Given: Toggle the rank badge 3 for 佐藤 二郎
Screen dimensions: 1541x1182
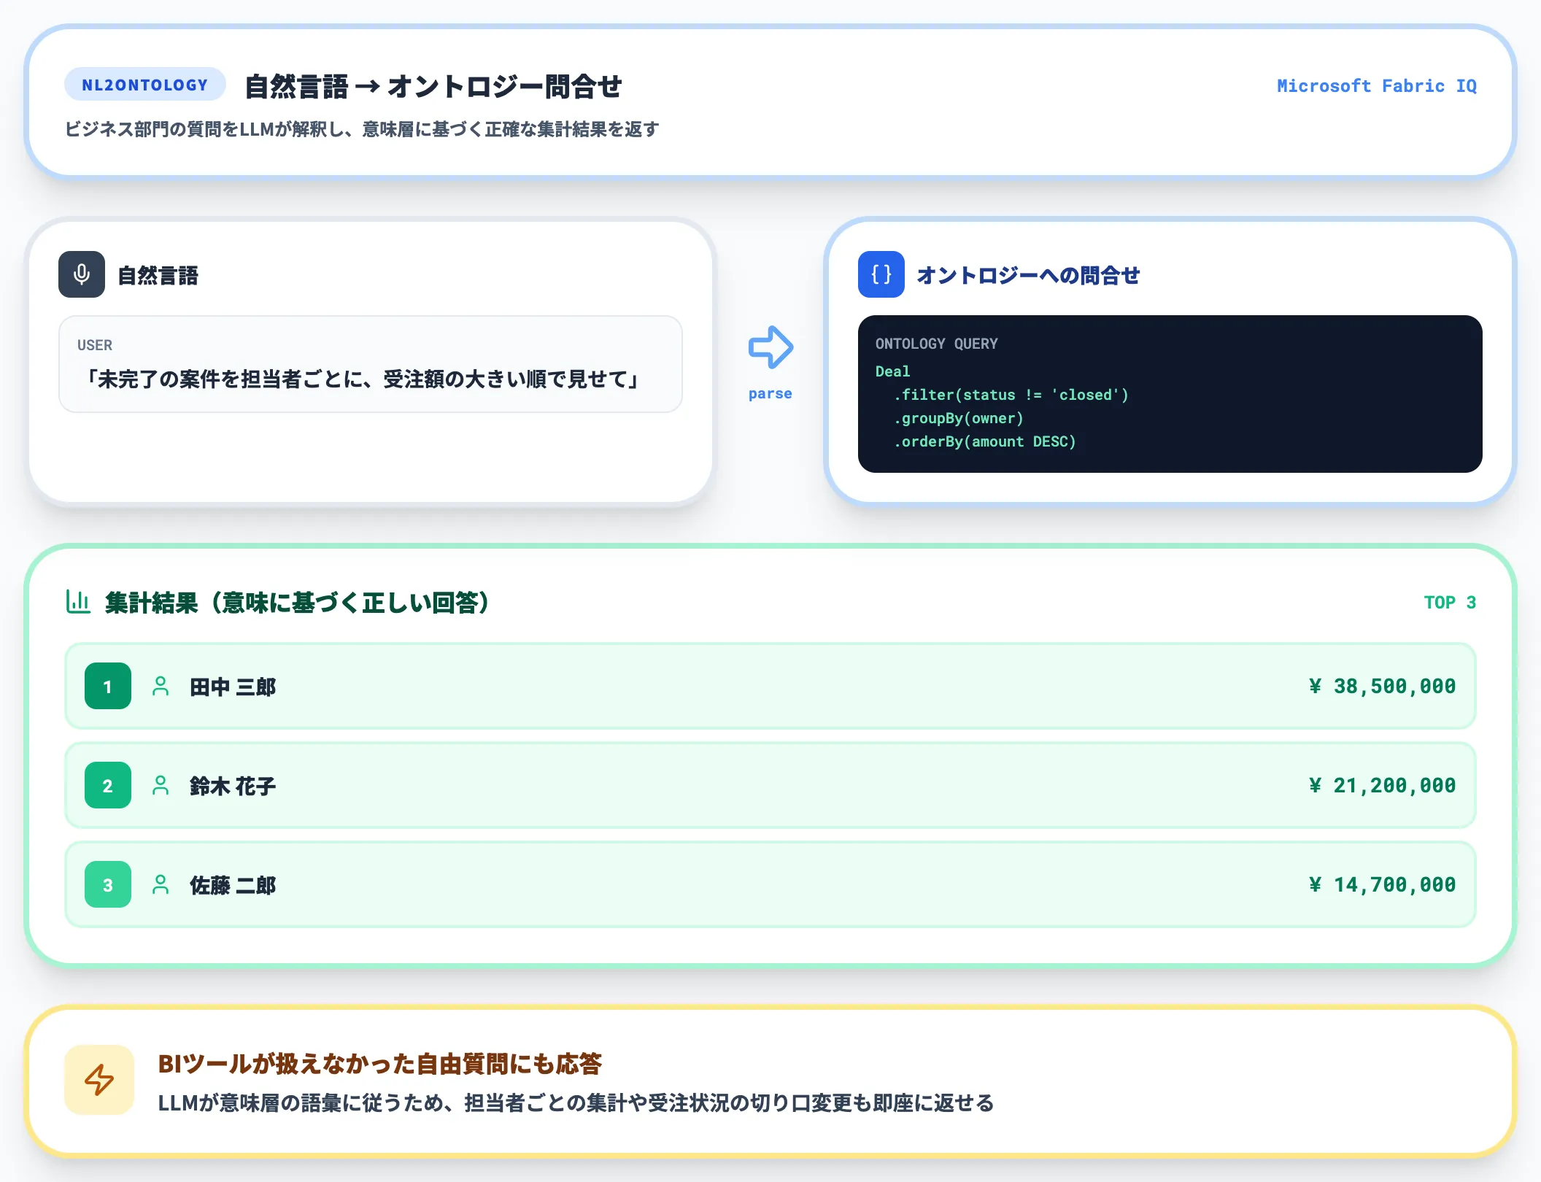Looking at the screenshot, I should pyautogui.click(x=107, y=884).
